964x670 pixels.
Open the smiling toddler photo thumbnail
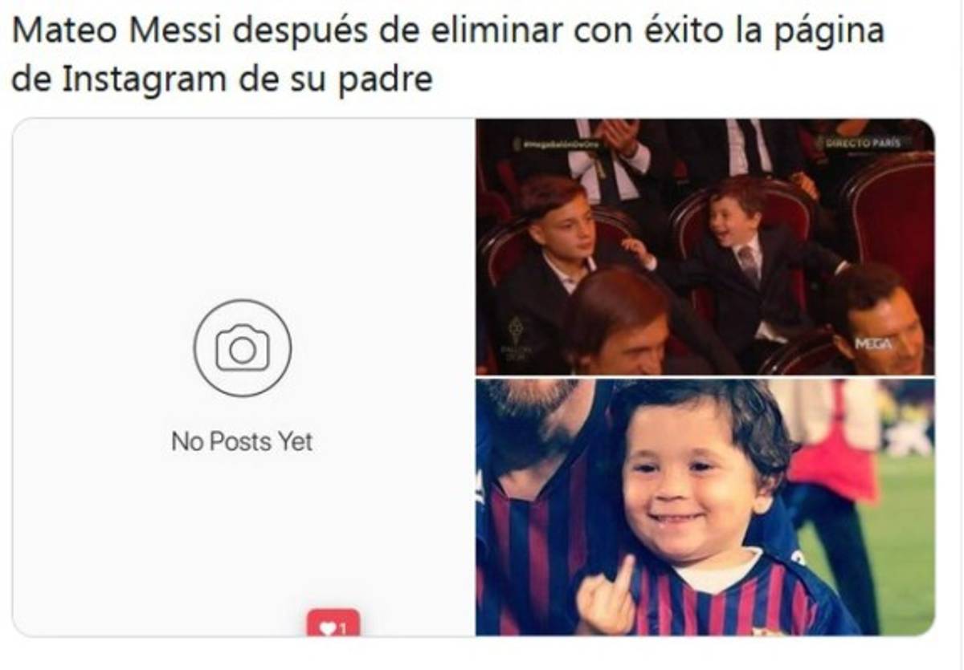pyautogui.click(x=705, y=508)
